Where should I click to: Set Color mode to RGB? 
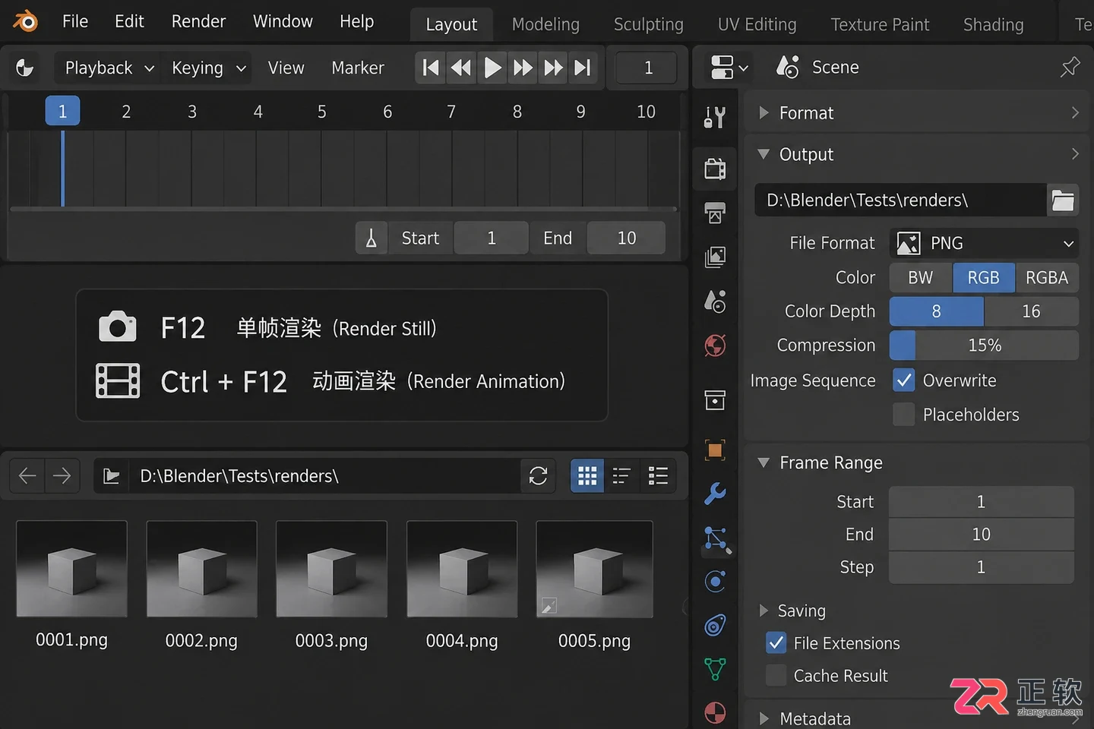coord(984,278)
